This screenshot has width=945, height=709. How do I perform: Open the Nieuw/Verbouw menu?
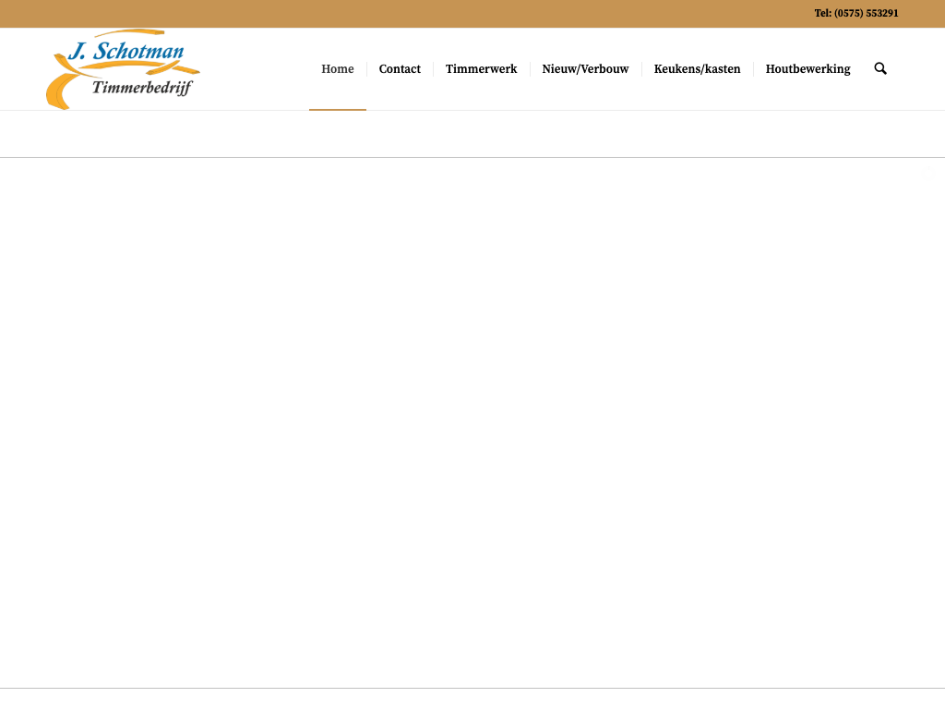[x=585, y=69]
